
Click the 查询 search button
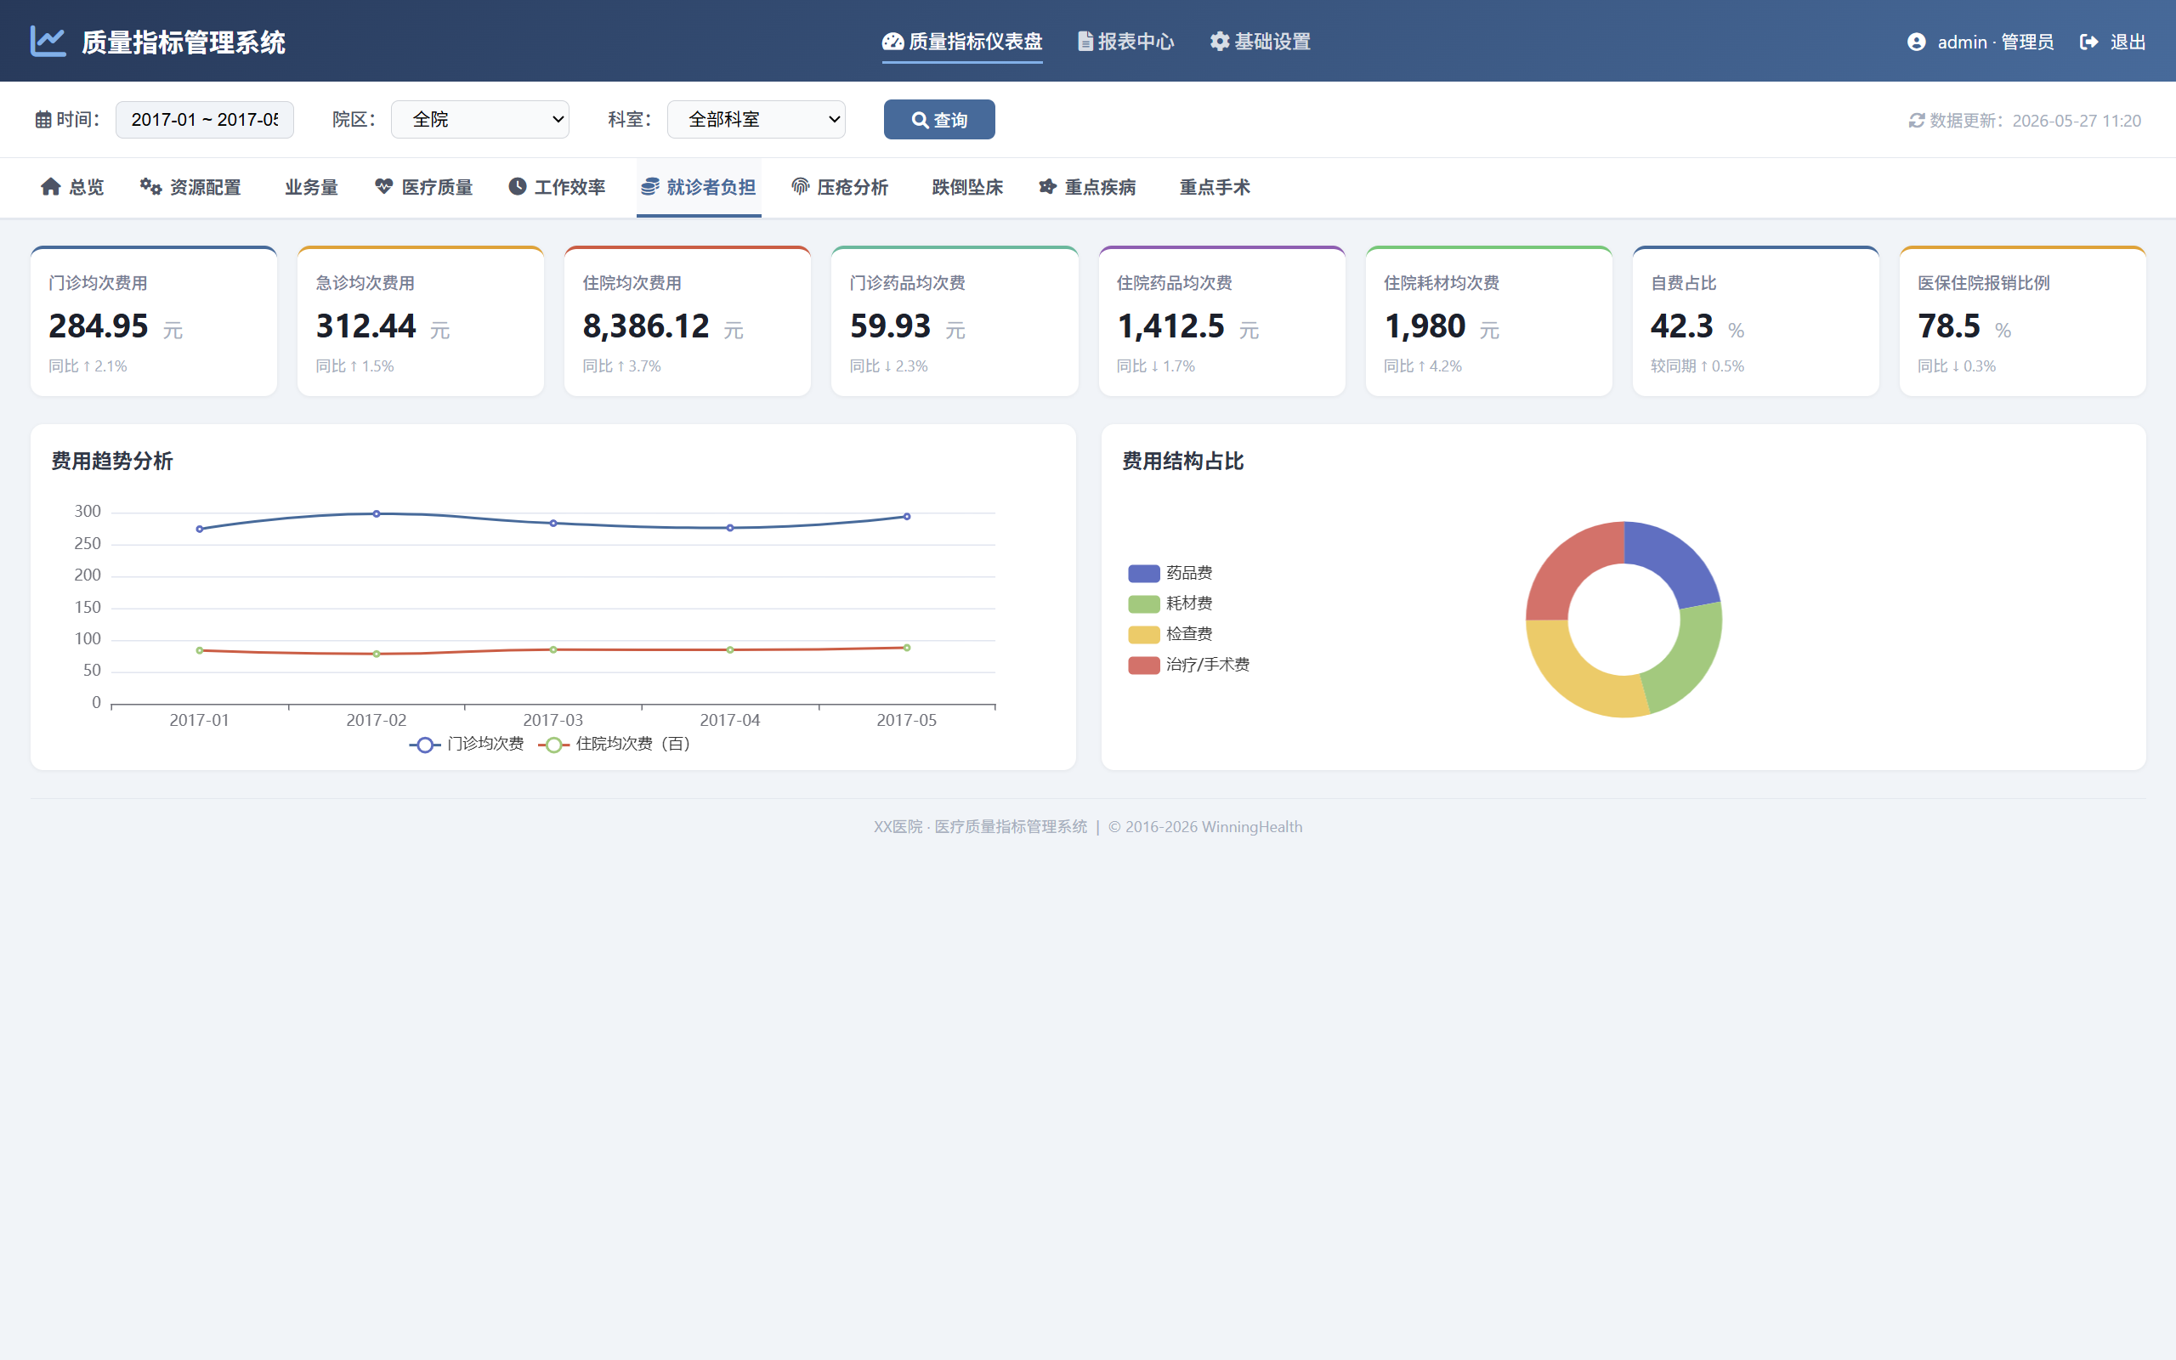point(938,120)
